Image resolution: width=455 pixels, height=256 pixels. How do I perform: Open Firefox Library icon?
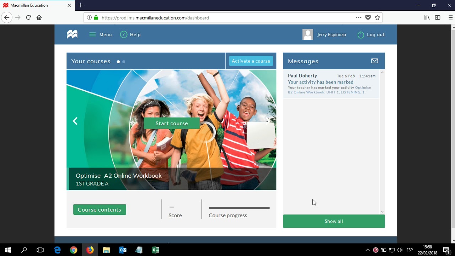tap(427, 17)
